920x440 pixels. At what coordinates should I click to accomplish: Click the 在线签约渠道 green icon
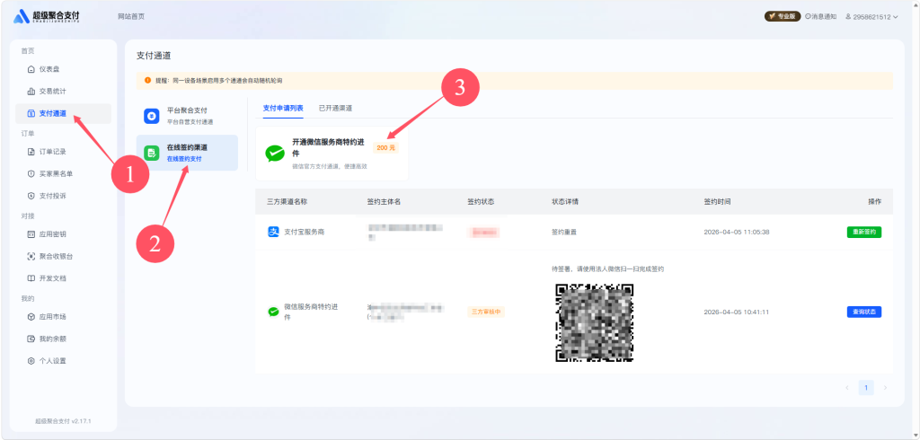coord(151,154)
